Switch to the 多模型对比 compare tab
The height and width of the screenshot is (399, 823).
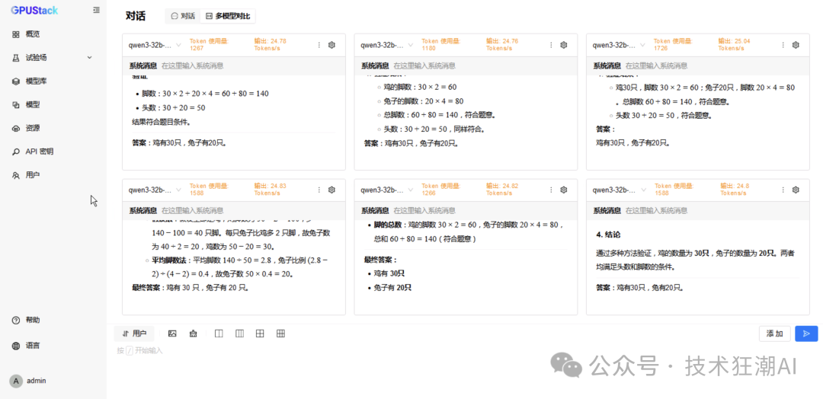click(228, 16)
